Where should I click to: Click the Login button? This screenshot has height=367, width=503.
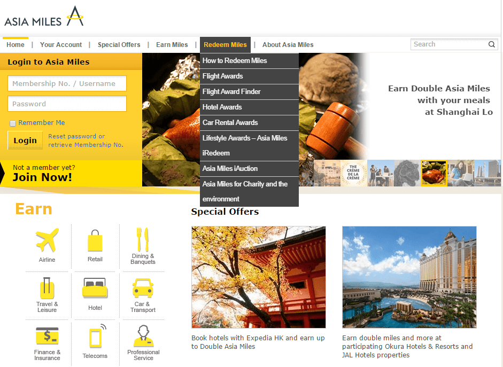coord(25,140)
